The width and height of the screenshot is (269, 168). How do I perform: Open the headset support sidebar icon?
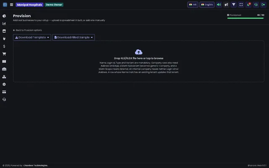pyautogui.click(x=4, y=100)
